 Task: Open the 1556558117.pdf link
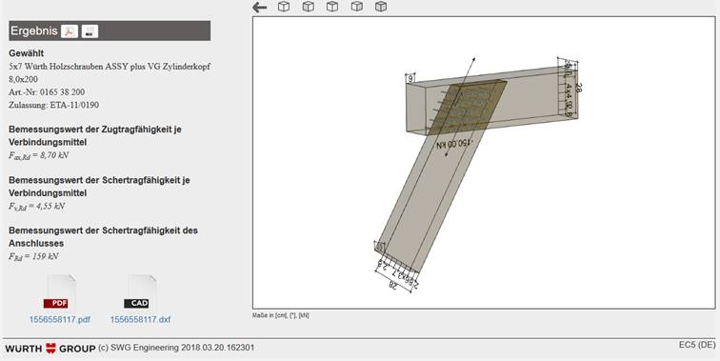[x=60, y=320]
